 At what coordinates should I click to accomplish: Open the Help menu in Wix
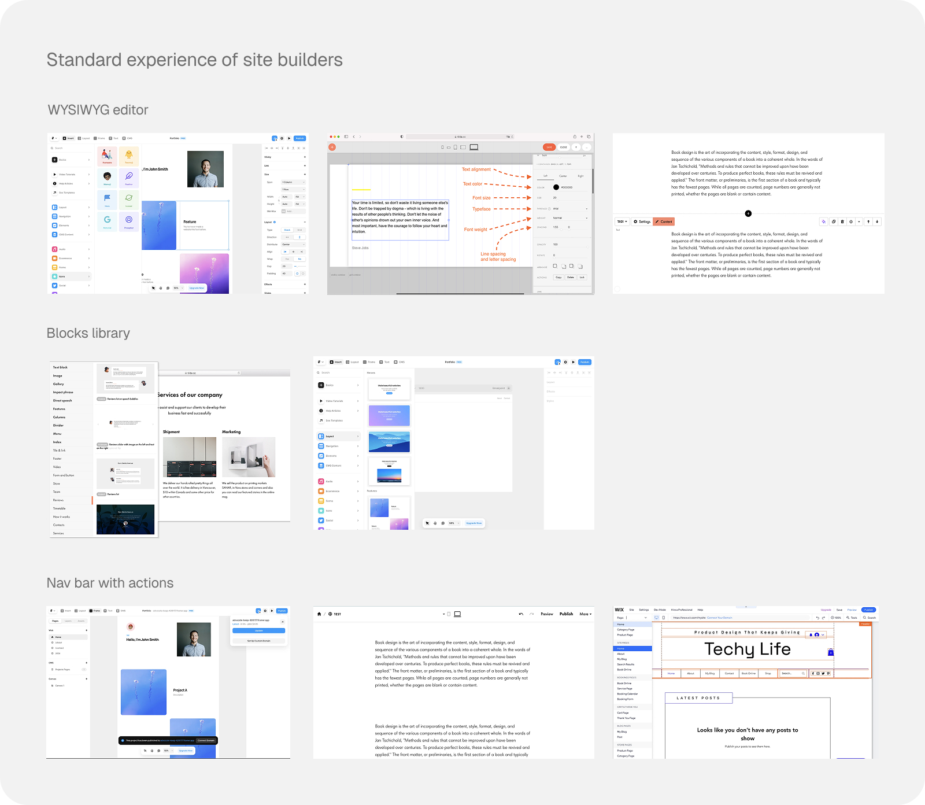click(700, 610)
